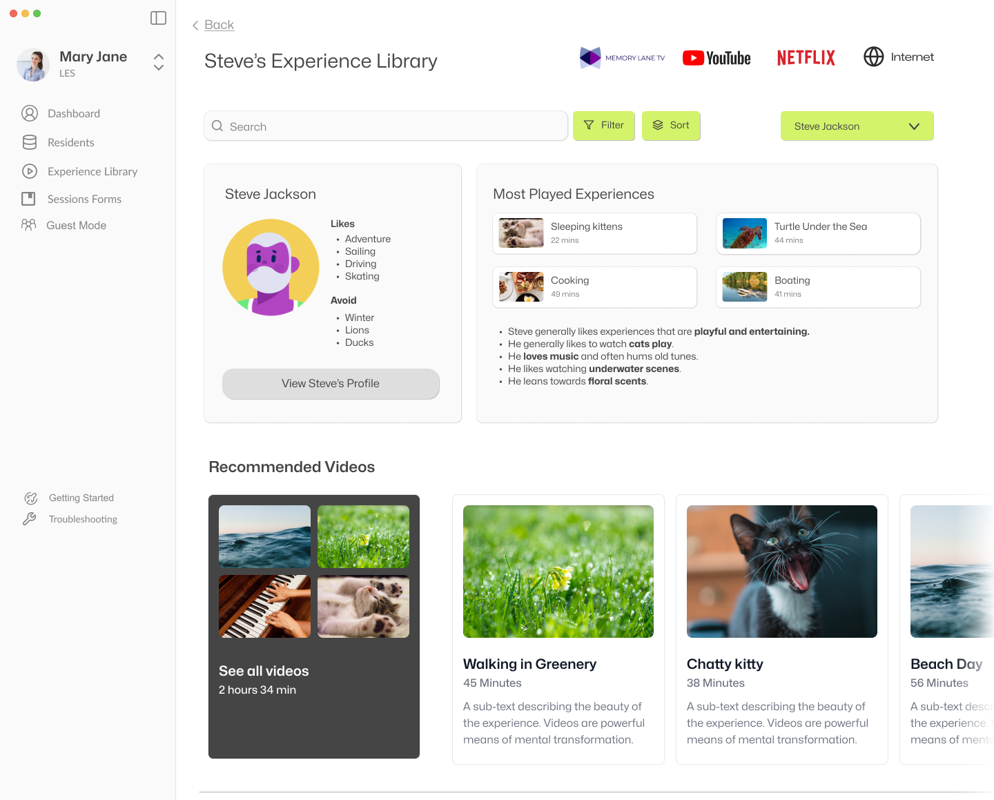Go to Sessions Forms
994x800 pixels.
[x=84, y=199]
